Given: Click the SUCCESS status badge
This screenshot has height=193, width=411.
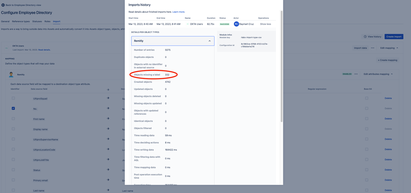Looking at the screenshot, I should pyautogui.click(x=224, y=24).
